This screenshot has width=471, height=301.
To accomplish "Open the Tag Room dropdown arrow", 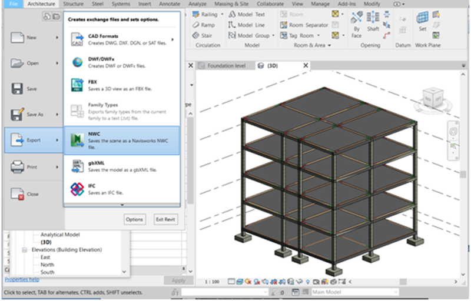I will pyautogui.click(x=319, y=35).
